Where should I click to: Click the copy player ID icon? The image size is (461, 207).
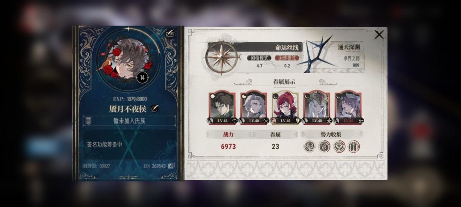click(171, 166)
